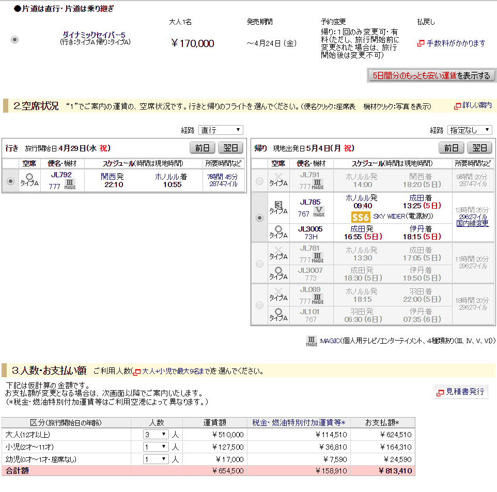Click the availability circle icon for JL101
The width and height of the screenshot is (497, 492).
click(278, 311)
